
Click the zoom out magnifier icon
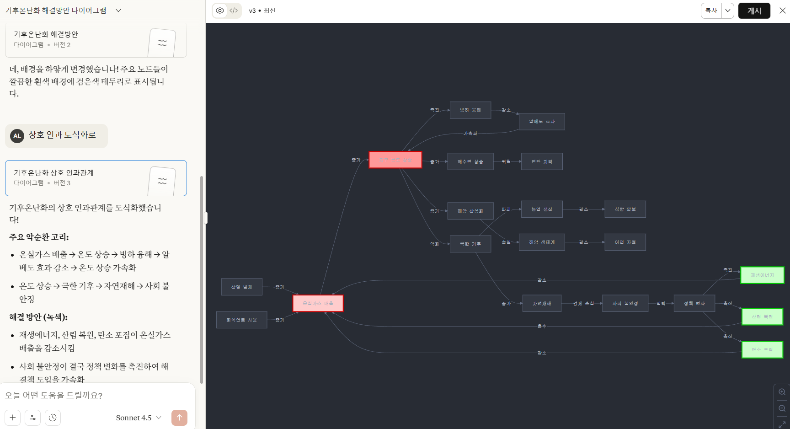782,408
